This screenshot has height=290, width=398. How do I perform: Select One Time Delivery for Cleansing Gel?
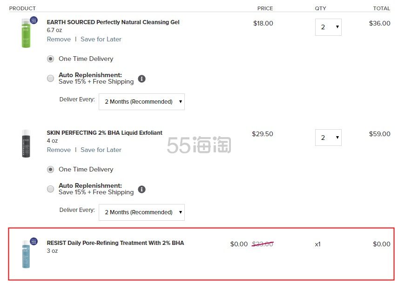(x=51, y=59)
